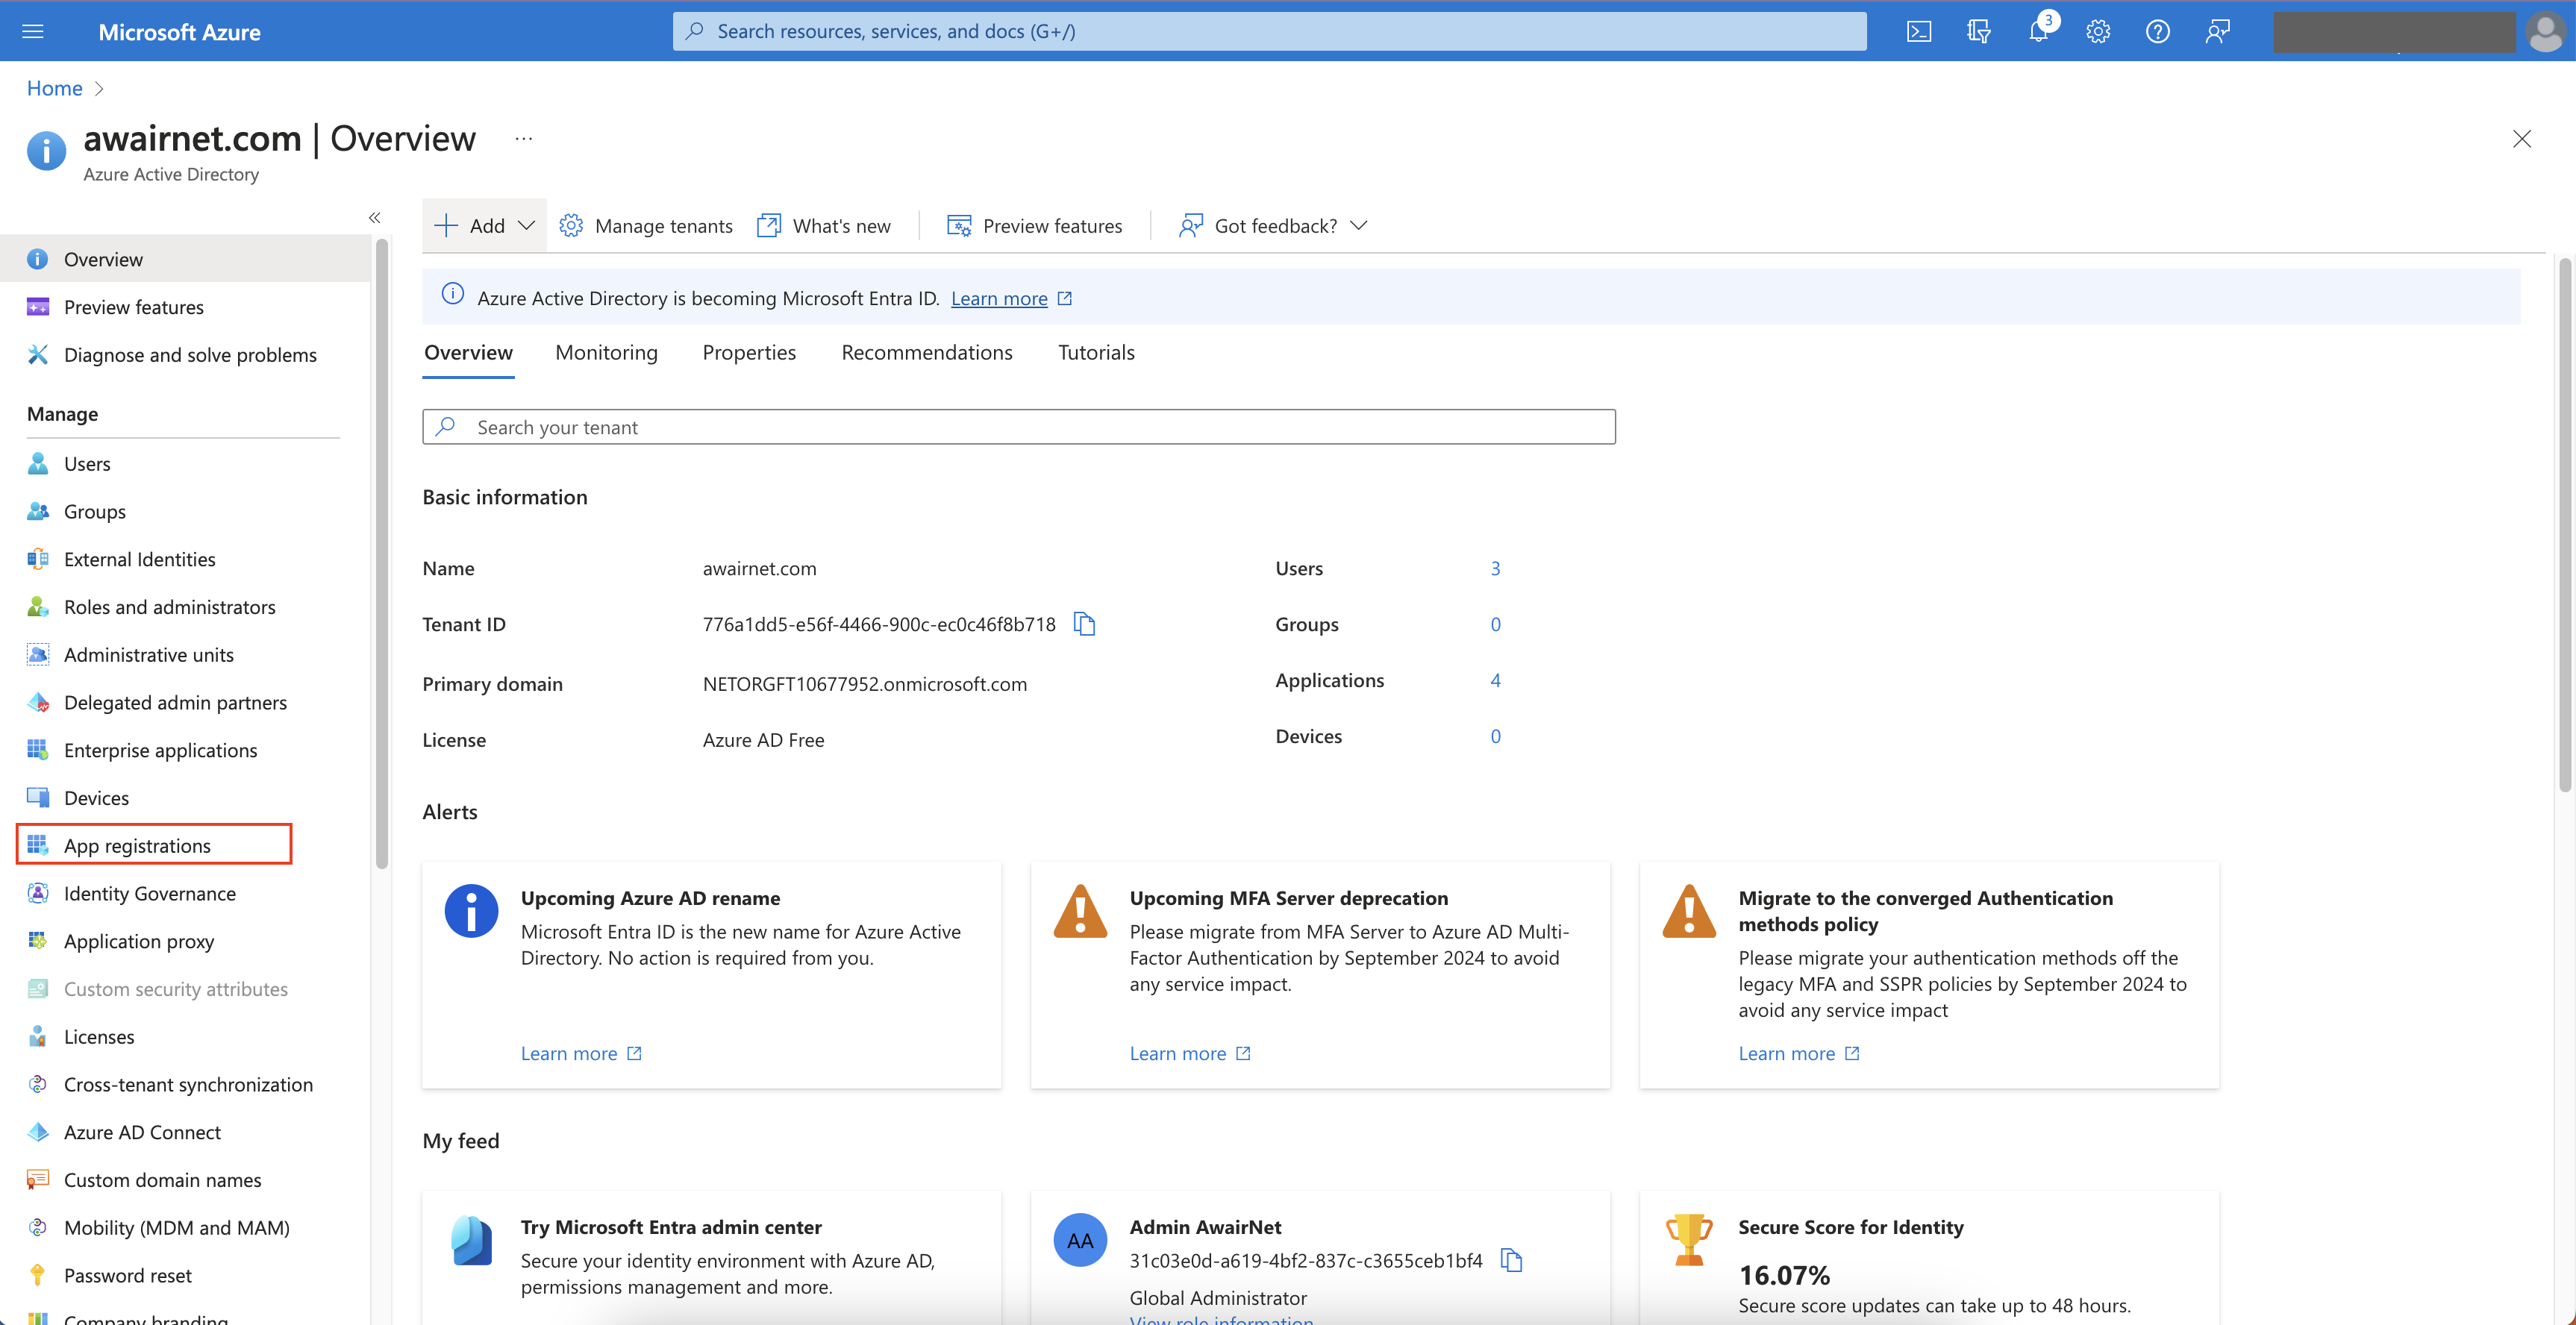Copy the Tenant ID to clipboard
The width and height of the screenshot is (2576, 1325).
(1084, 624)
